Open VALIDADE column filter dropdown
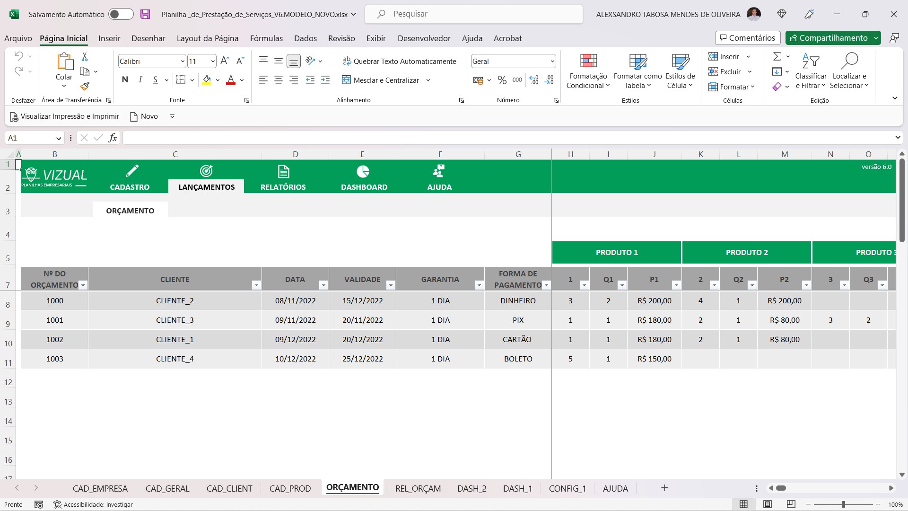The height and width of the screenshot is (511, 908). pos(391,285)
